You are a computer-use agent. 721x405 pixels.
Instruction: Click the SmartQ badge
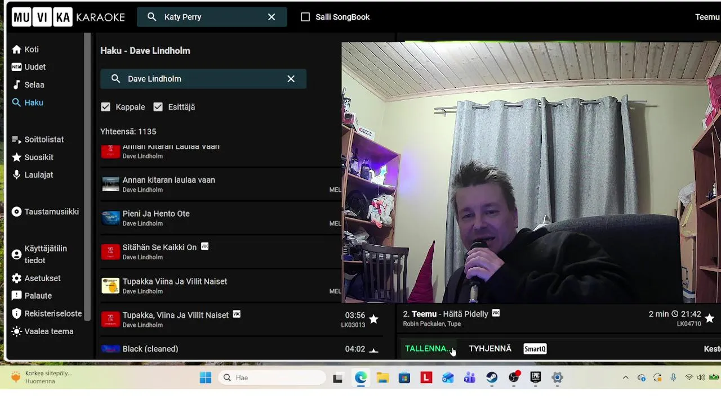(535, 349)
